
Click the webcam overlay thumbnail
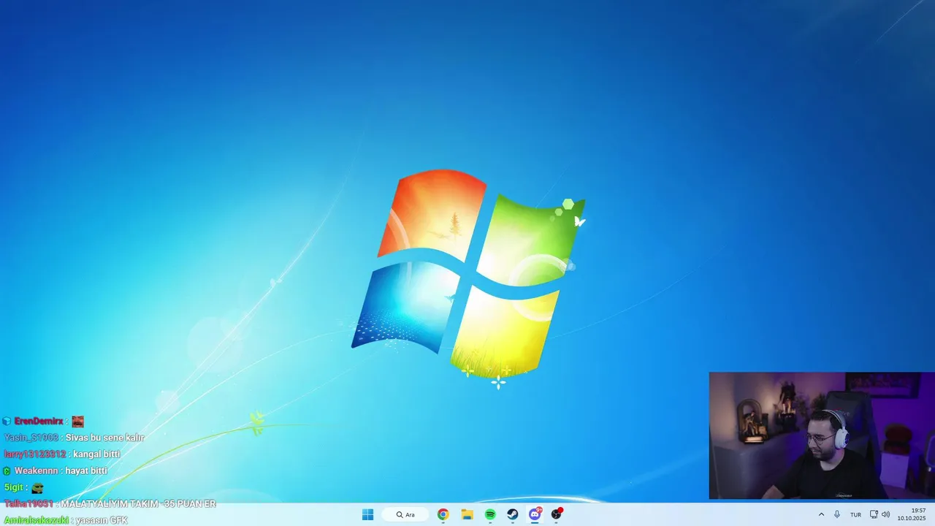(x=822, y=436)
